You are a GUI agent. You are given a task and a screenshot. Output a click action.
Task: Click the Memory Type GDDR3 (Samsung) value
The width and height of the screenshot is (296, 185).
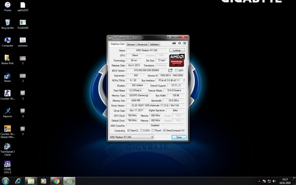139,95
